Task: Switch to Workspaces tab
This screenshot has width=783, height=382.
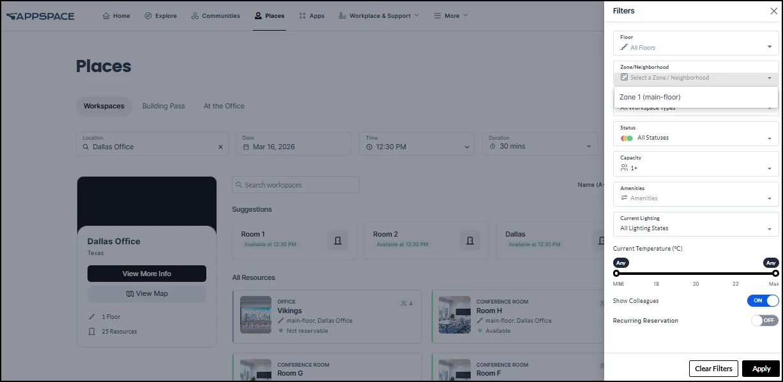Action: pyautogui.click(x=104, y=106)
